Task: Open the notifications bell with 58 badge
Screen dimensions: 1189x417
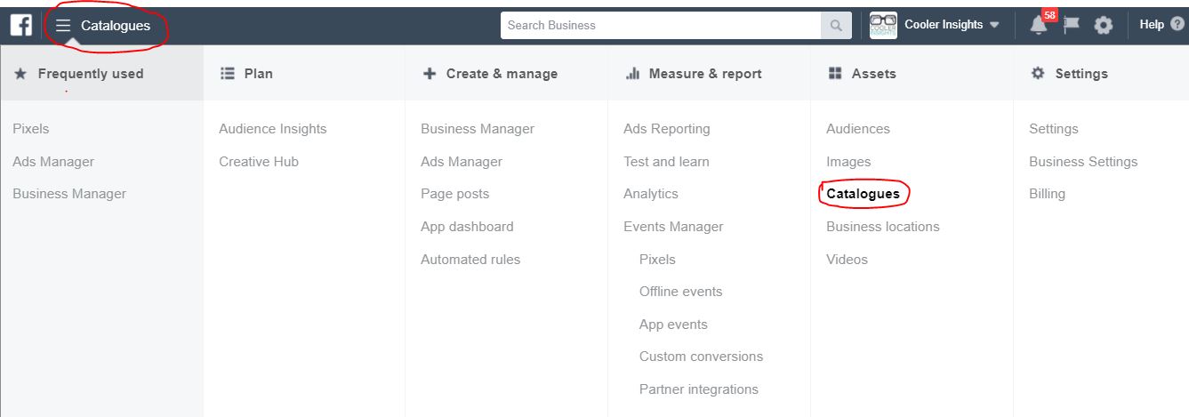Action: tap(1039, 25)
